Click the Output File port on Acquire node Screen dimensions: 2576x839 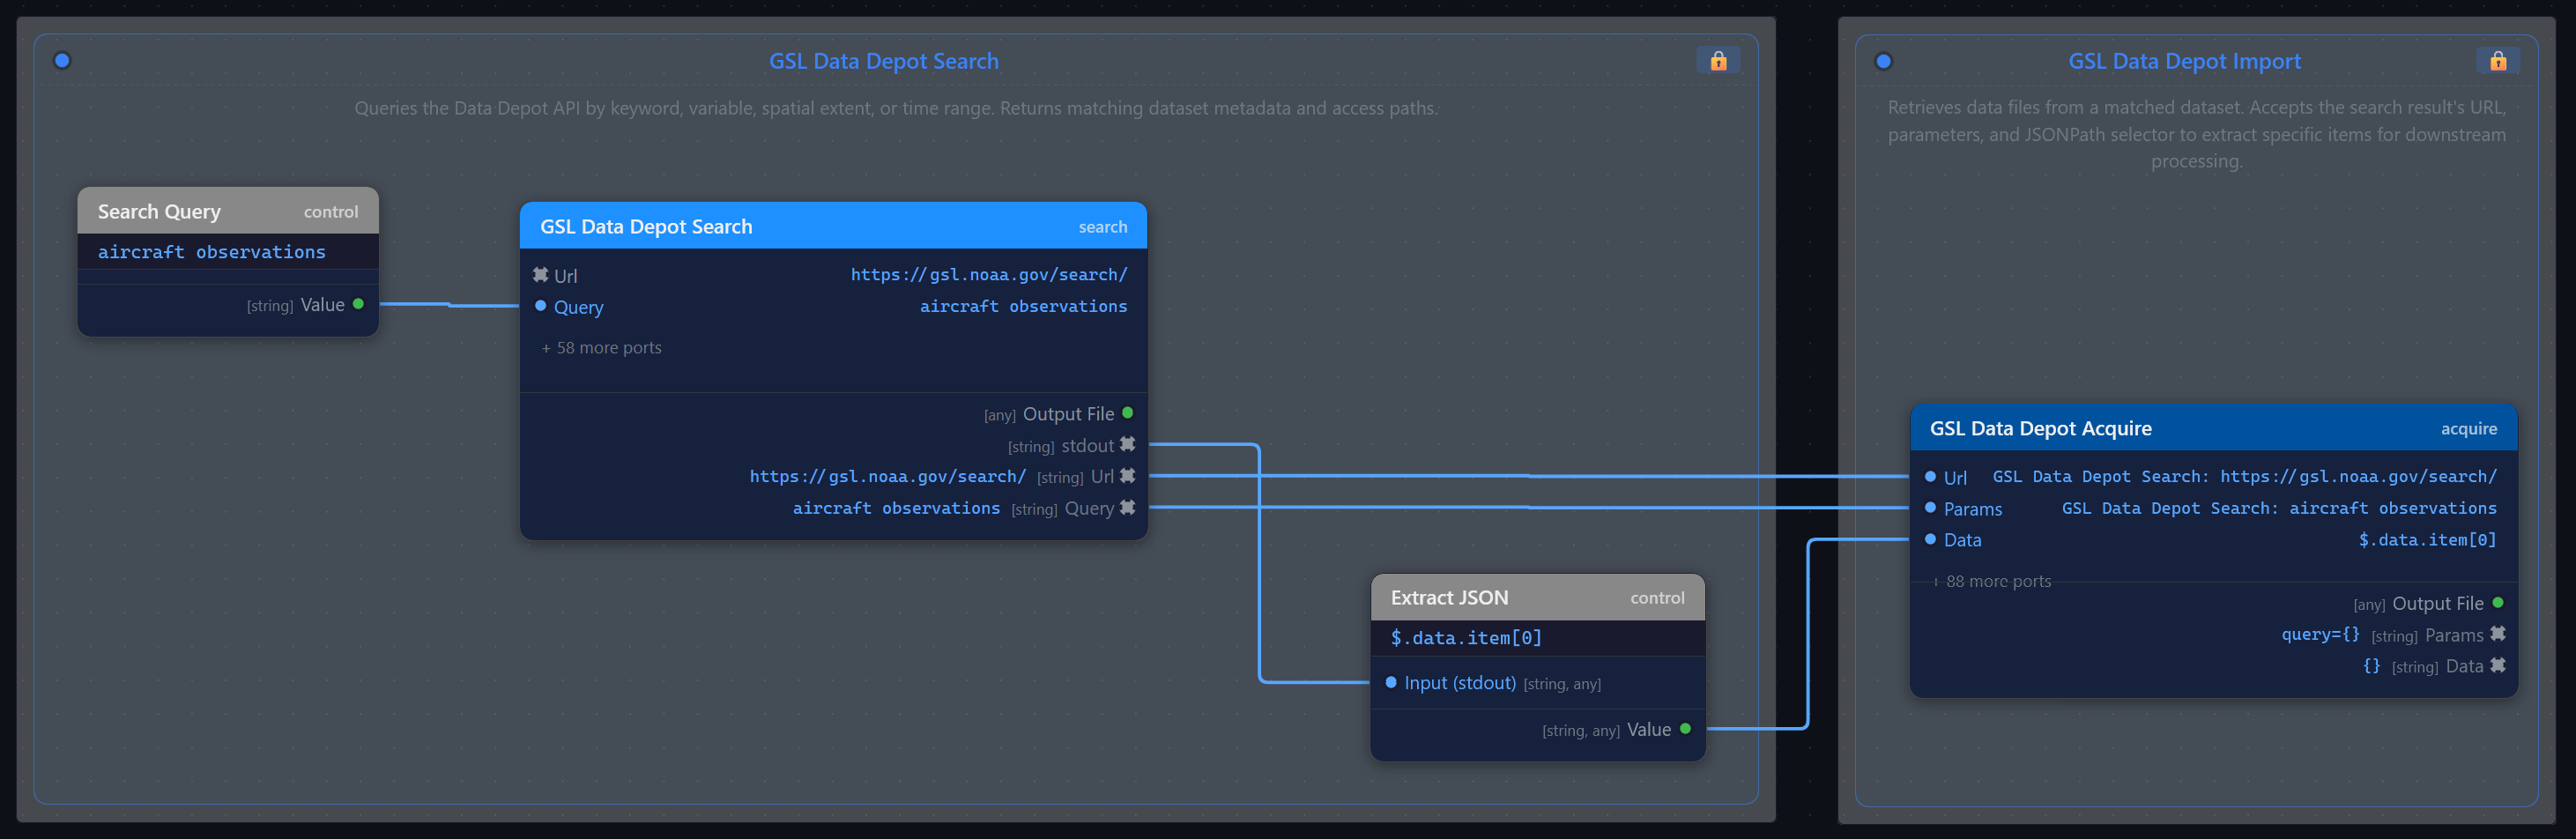coord(2497,602)
